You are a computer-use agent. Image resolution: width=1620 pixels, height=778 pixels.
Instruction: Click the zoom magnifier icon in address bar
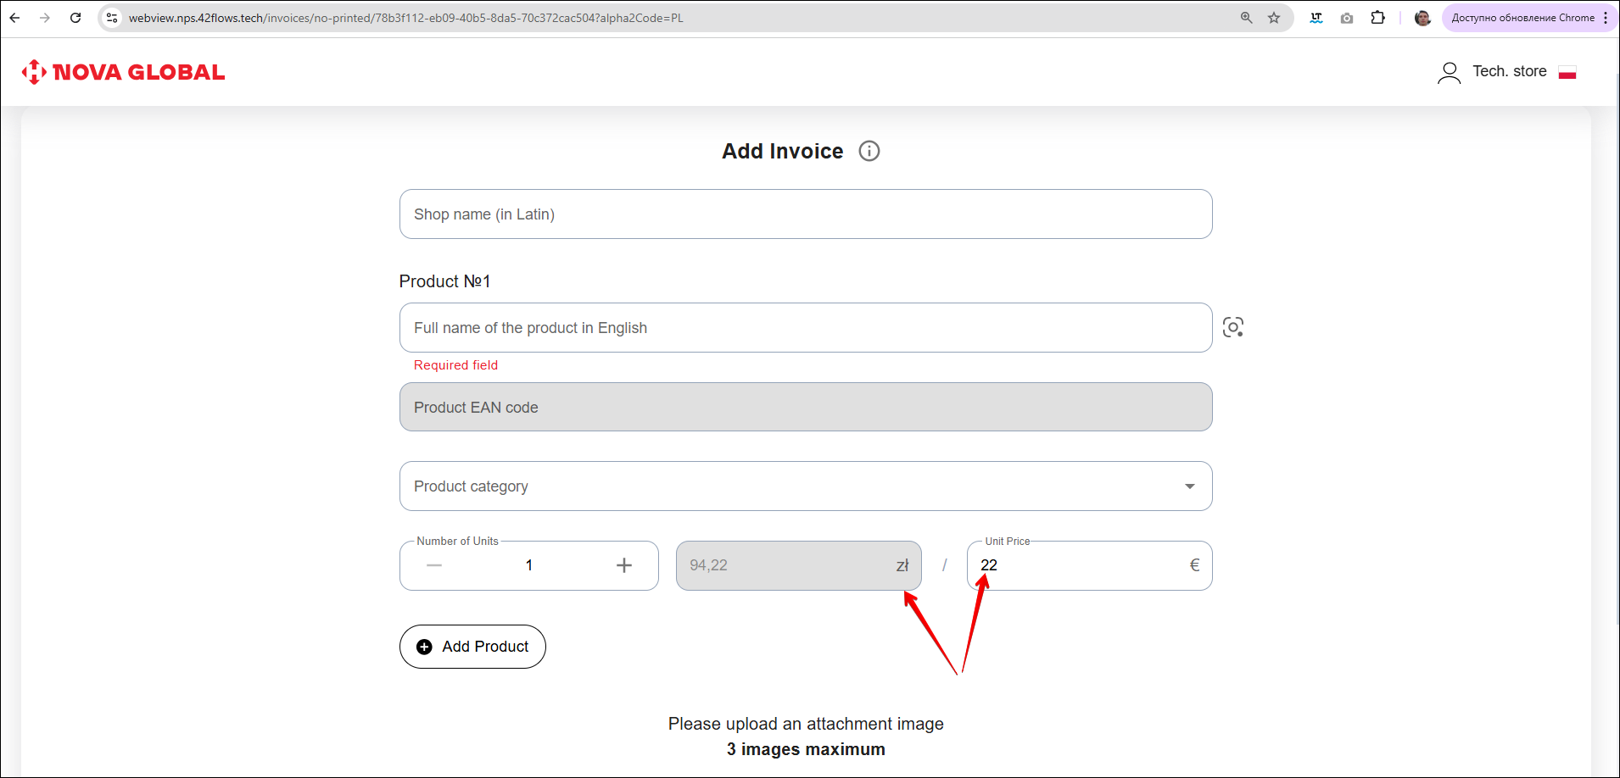[1246, 18]
